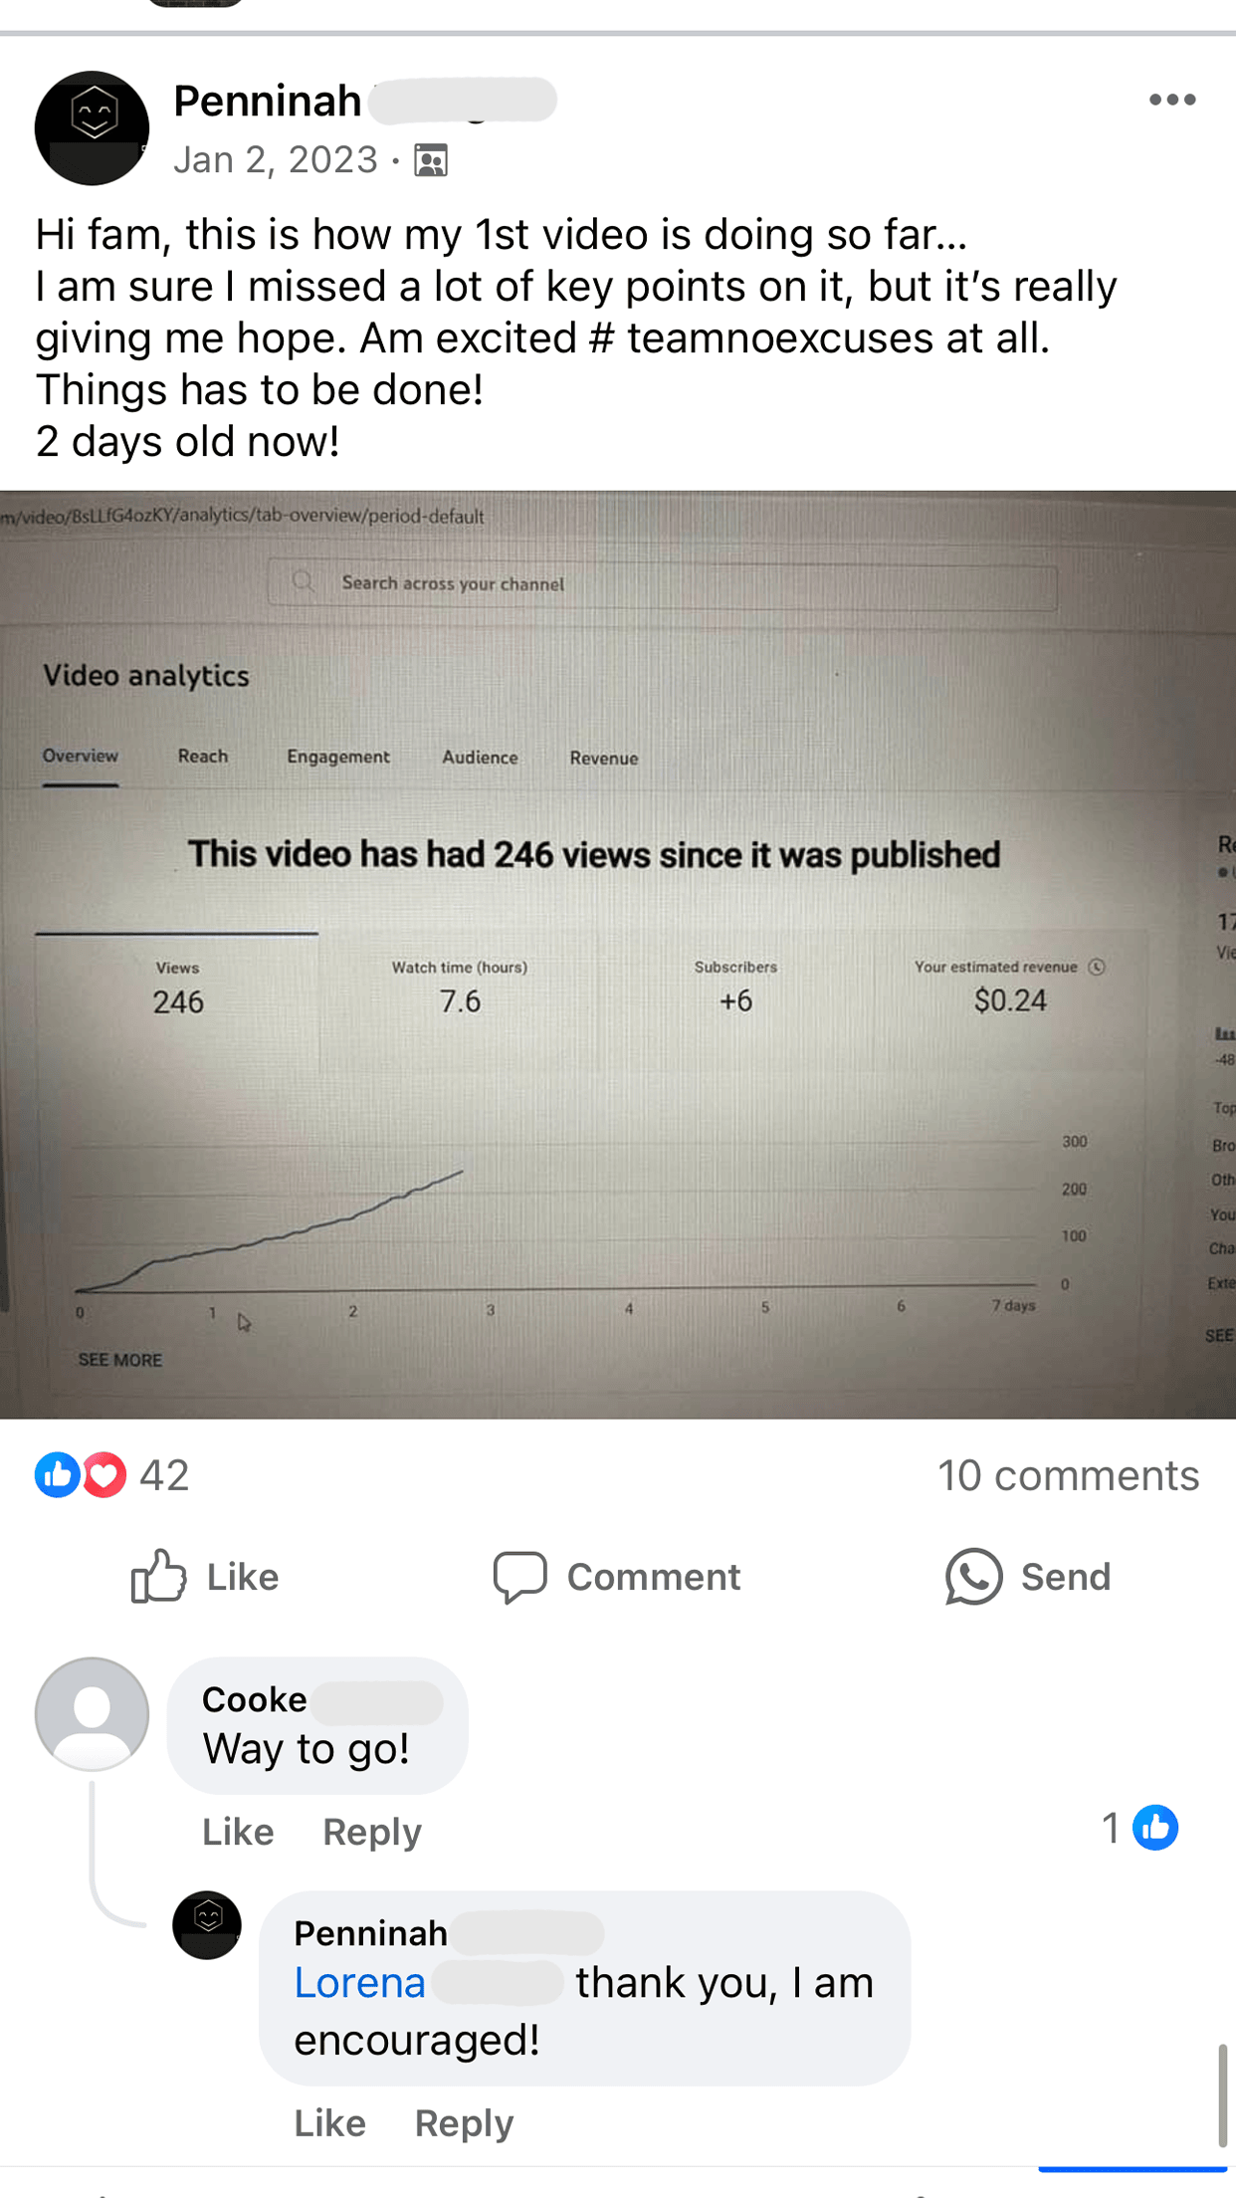Screen dimensions: 1236x2198
Task: Open the 10 comments list
Action: click(1068, 1475)
